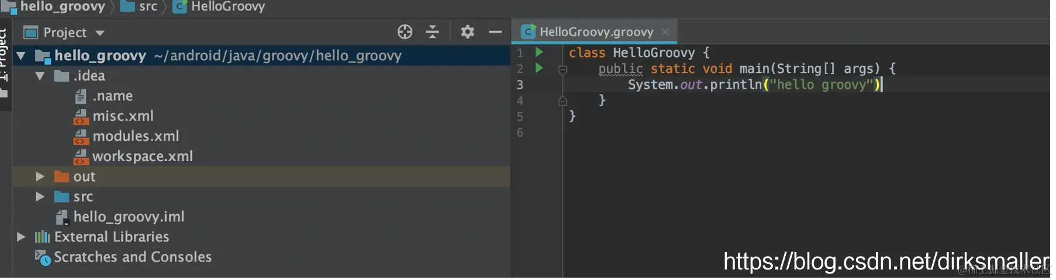Select Scratches and Consoles
The height and width of the screenshot is (280, 1056).
point(133,257)
